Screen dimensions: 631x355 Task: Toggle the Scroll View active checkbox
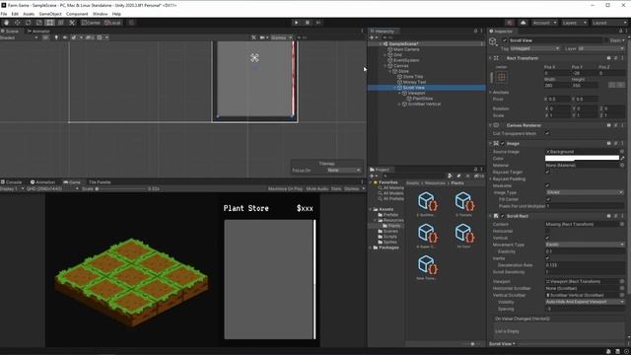[504, 40]
